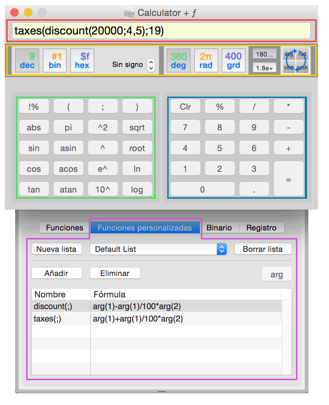Insert a closing parenthesis
The width and height of the screenshot is (329, 405).
(137, 107)
